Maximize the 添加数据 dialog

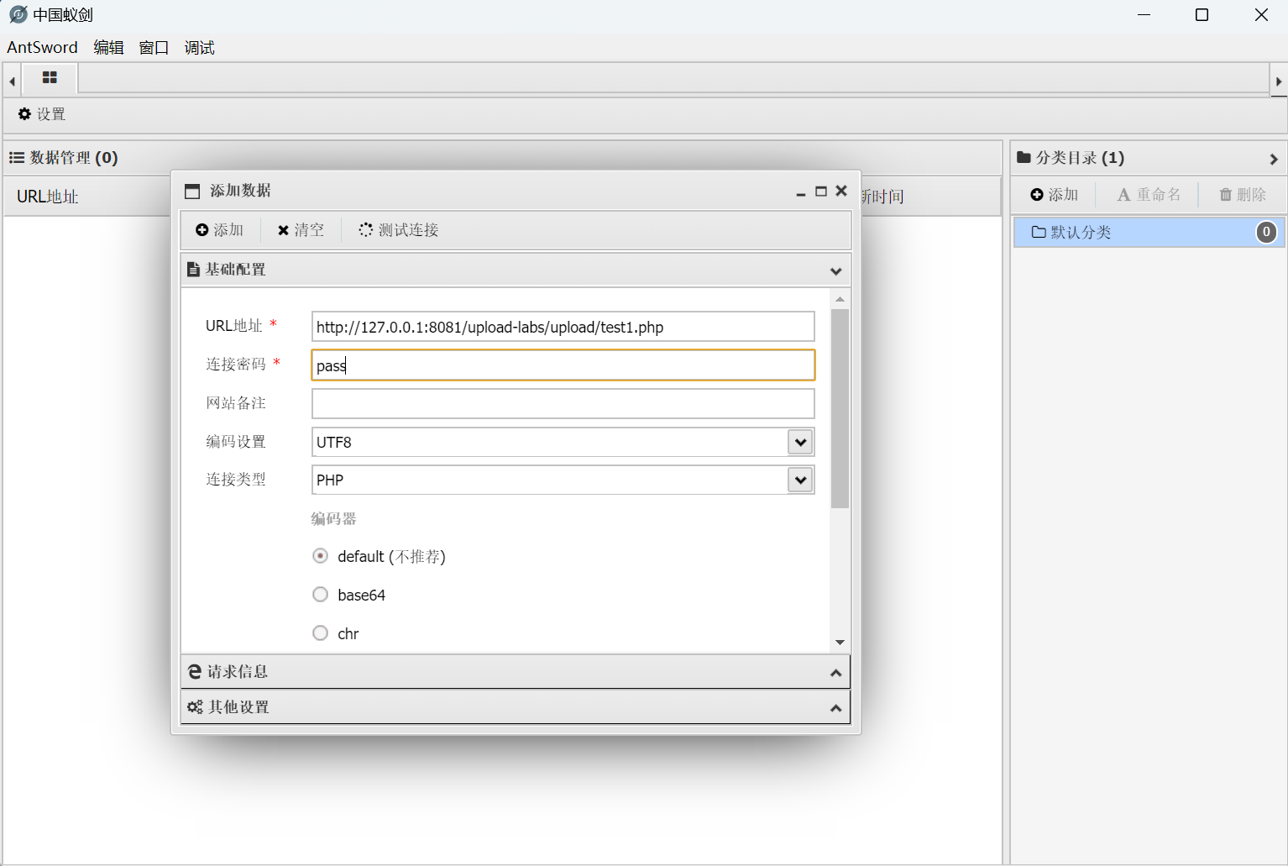click(x=821, y=192)
